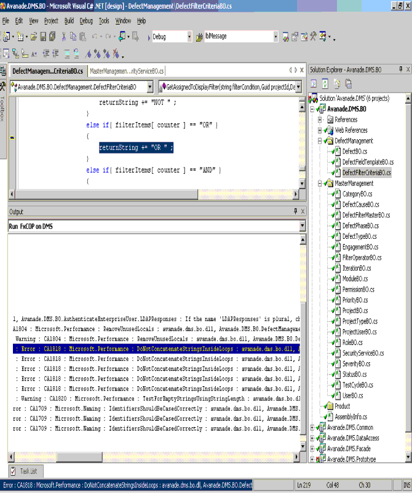Select ProjectTypeBO.cs file
This screenshot has height=493, width=412.
pyautogui.click(x=360, y=321)
